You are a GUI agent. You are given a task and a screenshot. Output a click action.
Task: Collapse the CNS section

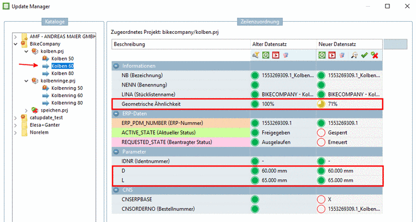click(x=116, y=190)
